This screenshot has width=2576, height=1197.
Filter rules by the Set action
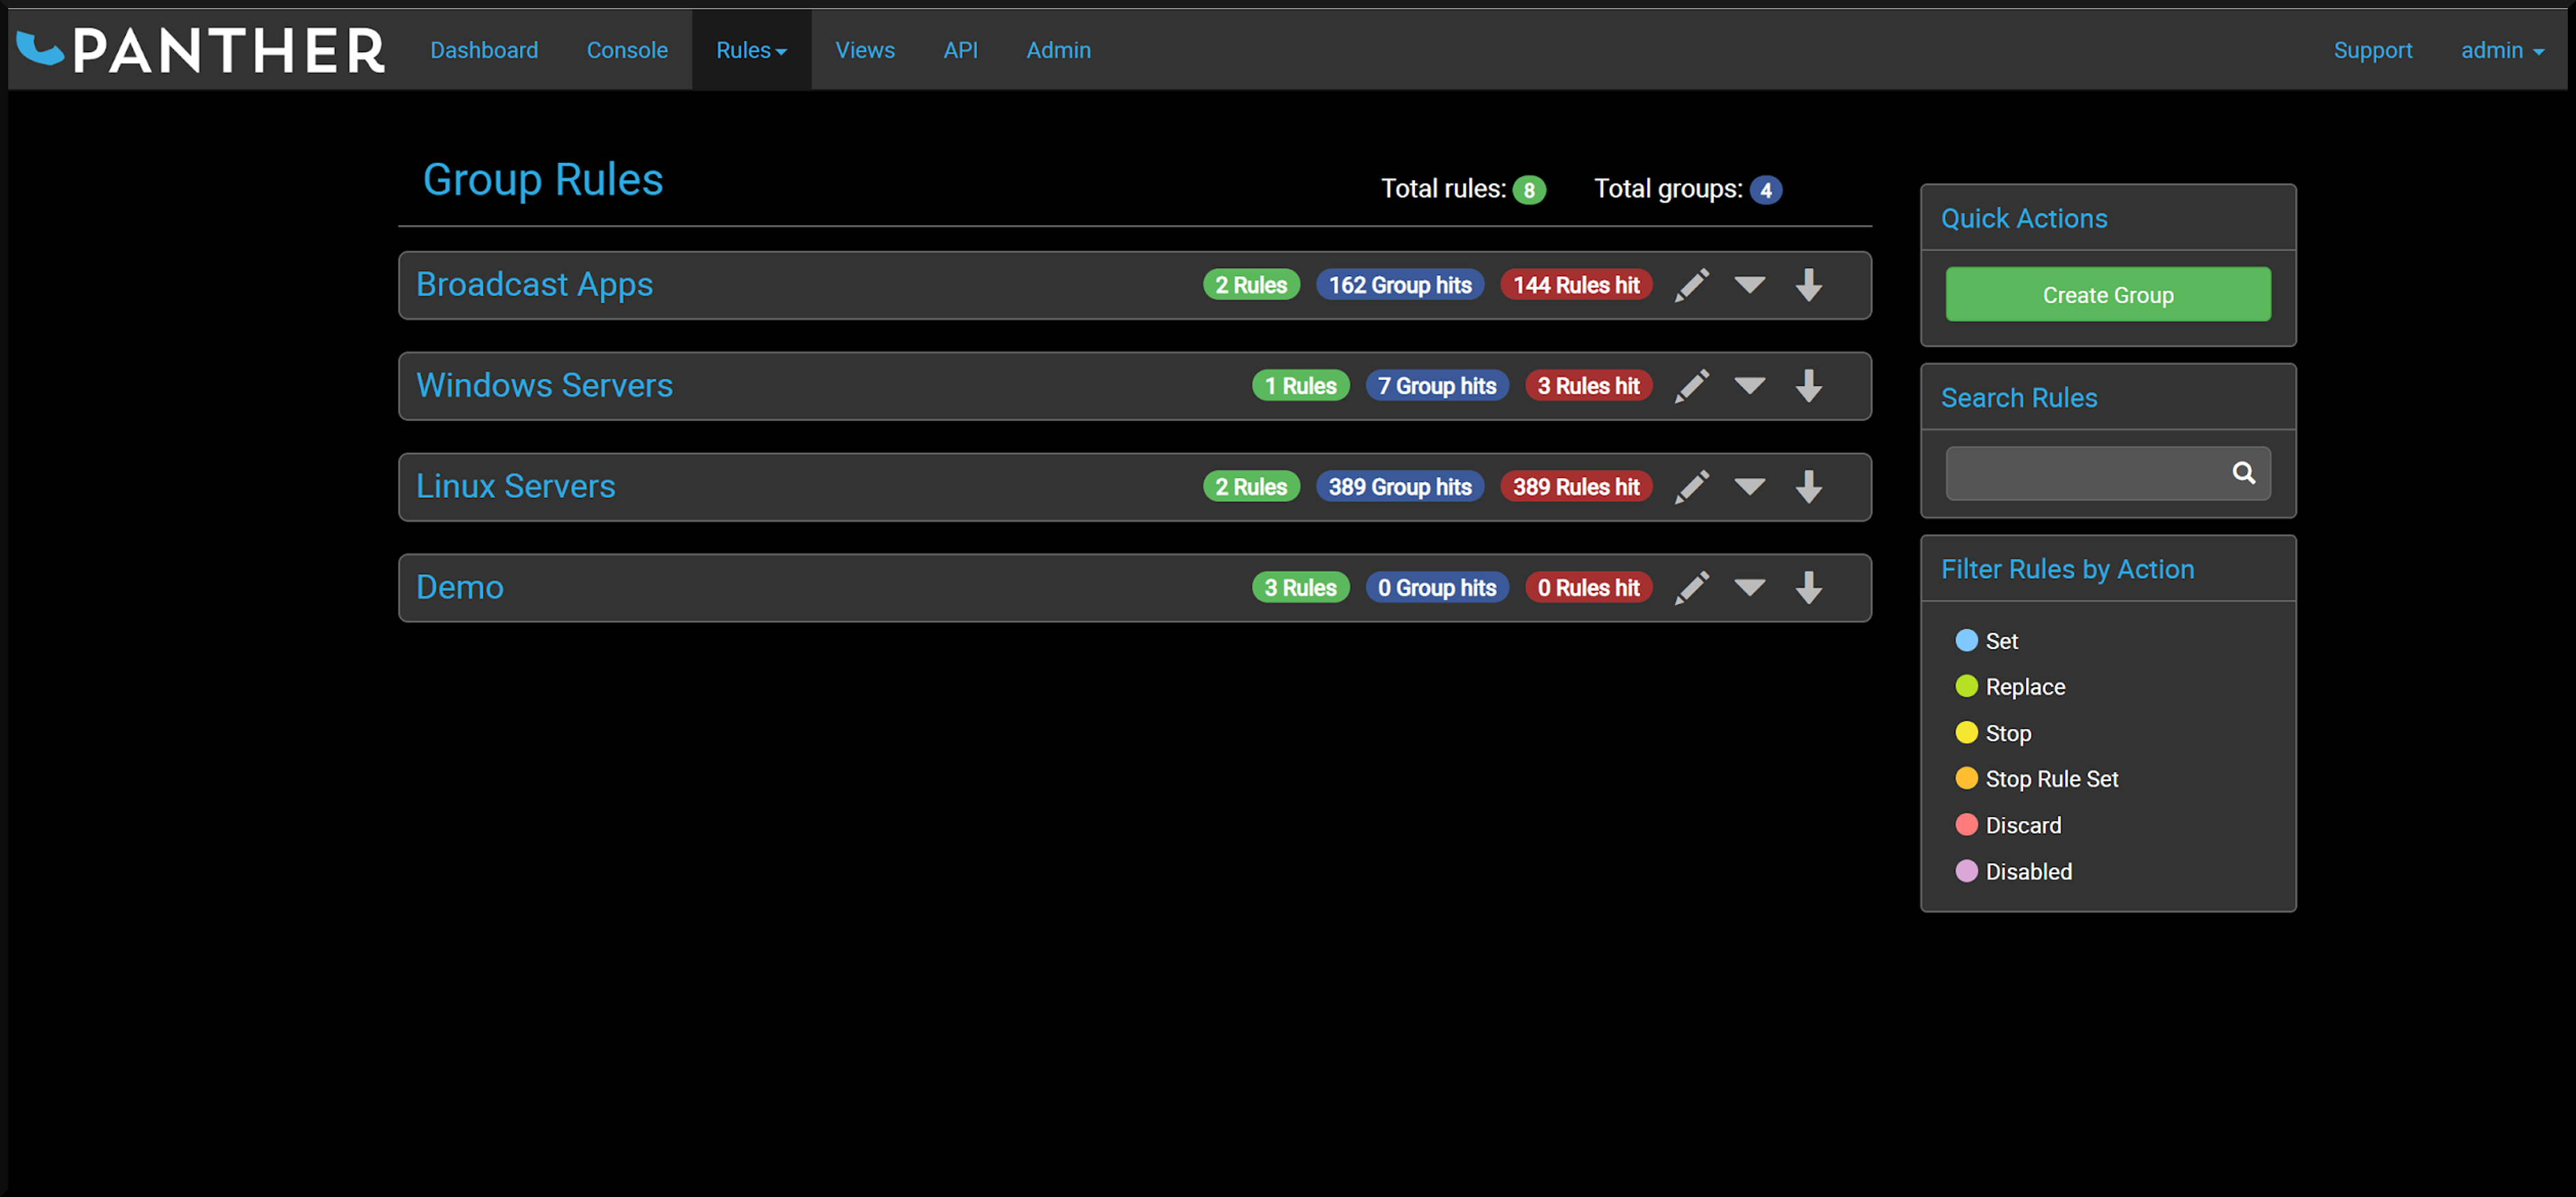1986,641
